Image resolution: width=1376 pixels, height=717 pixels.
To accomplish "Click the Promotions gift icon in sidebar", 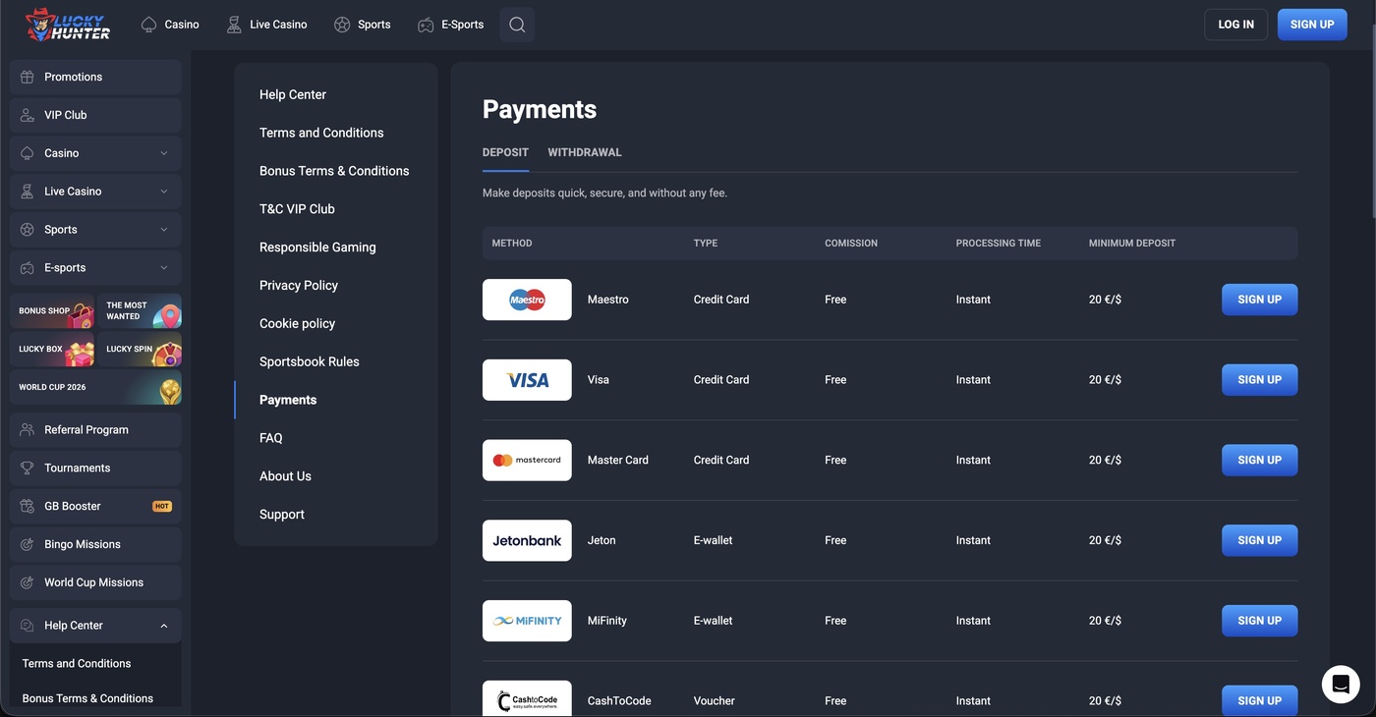I will pos(28,77).
